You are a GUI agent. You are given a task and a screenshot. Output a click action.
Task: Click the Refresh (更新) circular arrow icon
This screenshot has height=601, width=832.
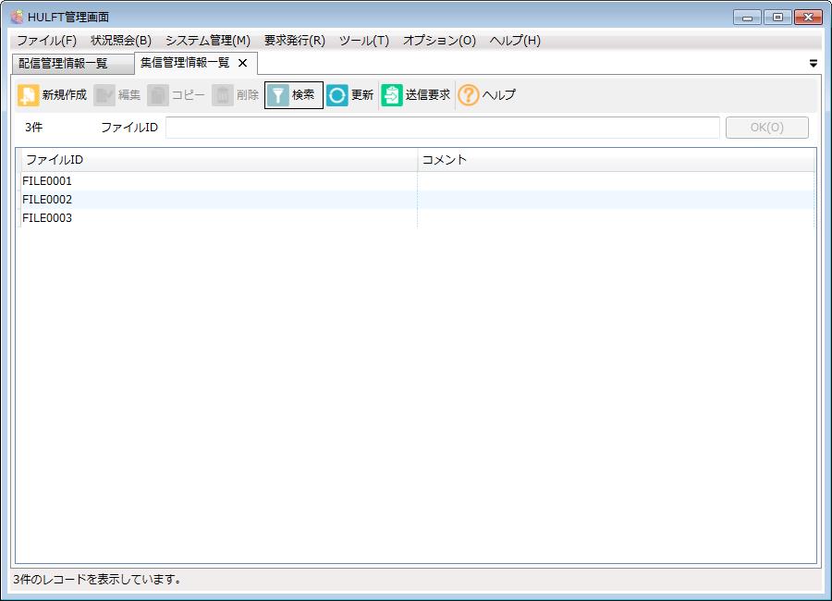[337, 95]
